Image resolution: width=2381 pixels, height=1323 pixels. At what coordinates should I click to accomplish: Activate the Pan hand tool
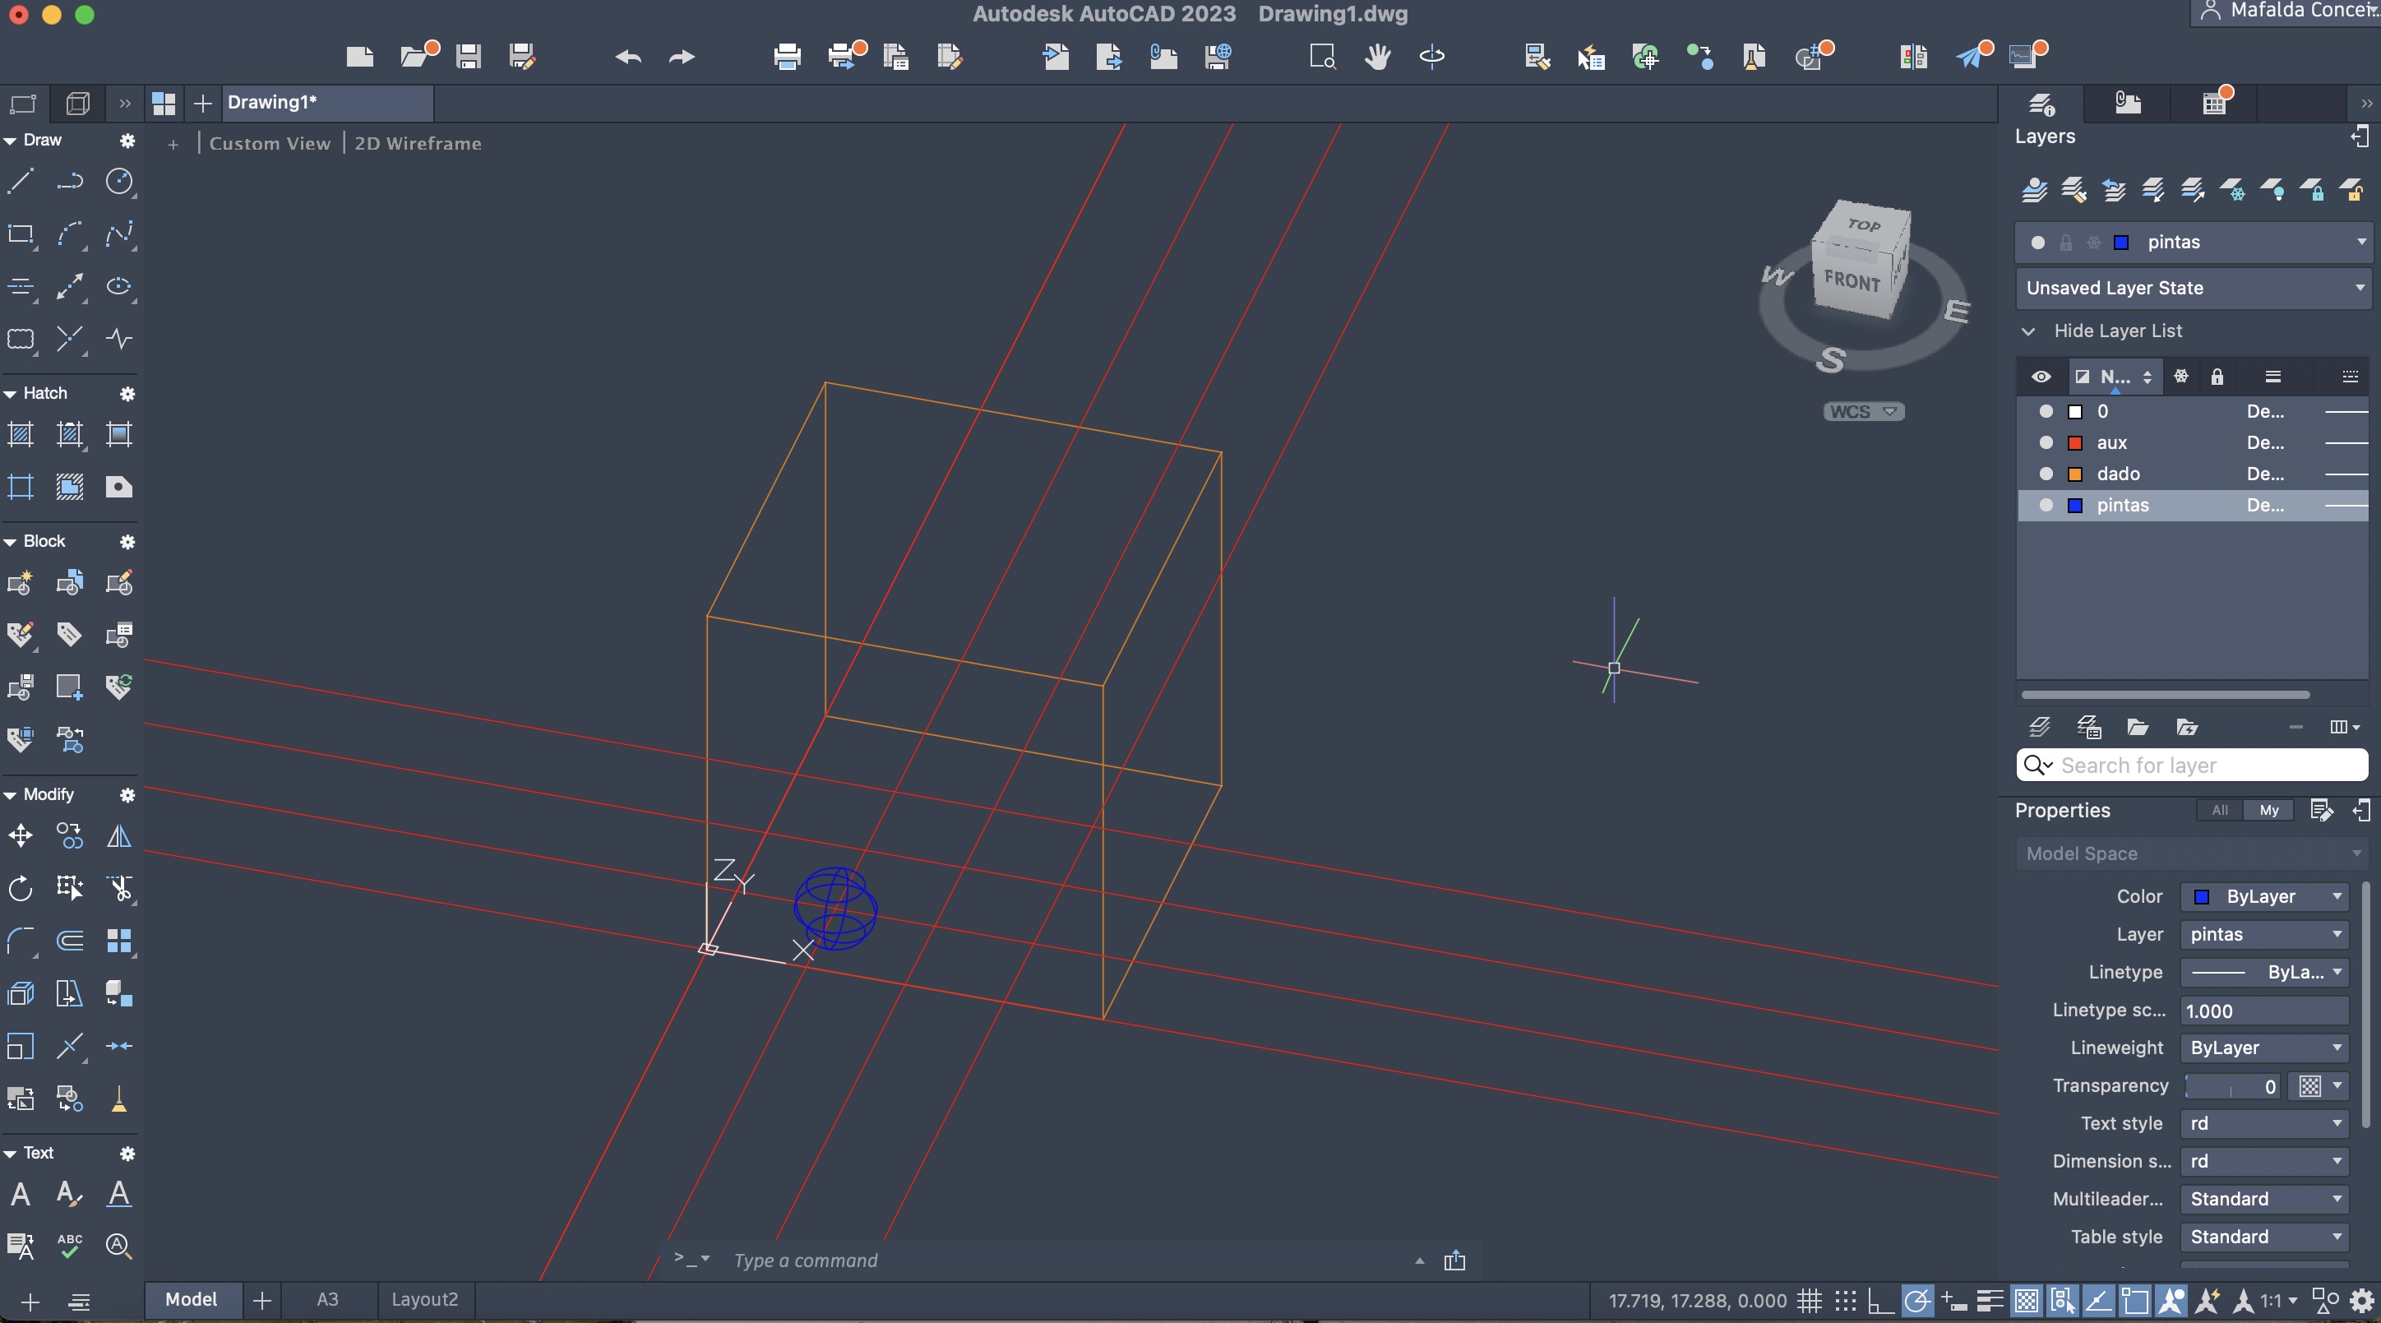tap(1377, 57)
